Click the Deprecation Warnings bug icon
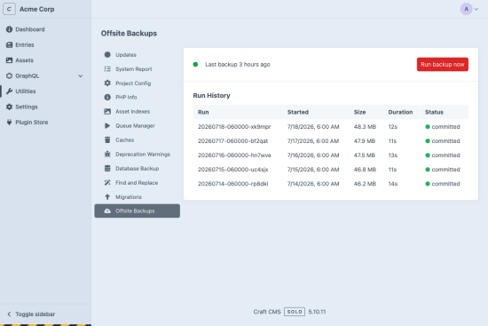488x326 pixels. [107, 154]
